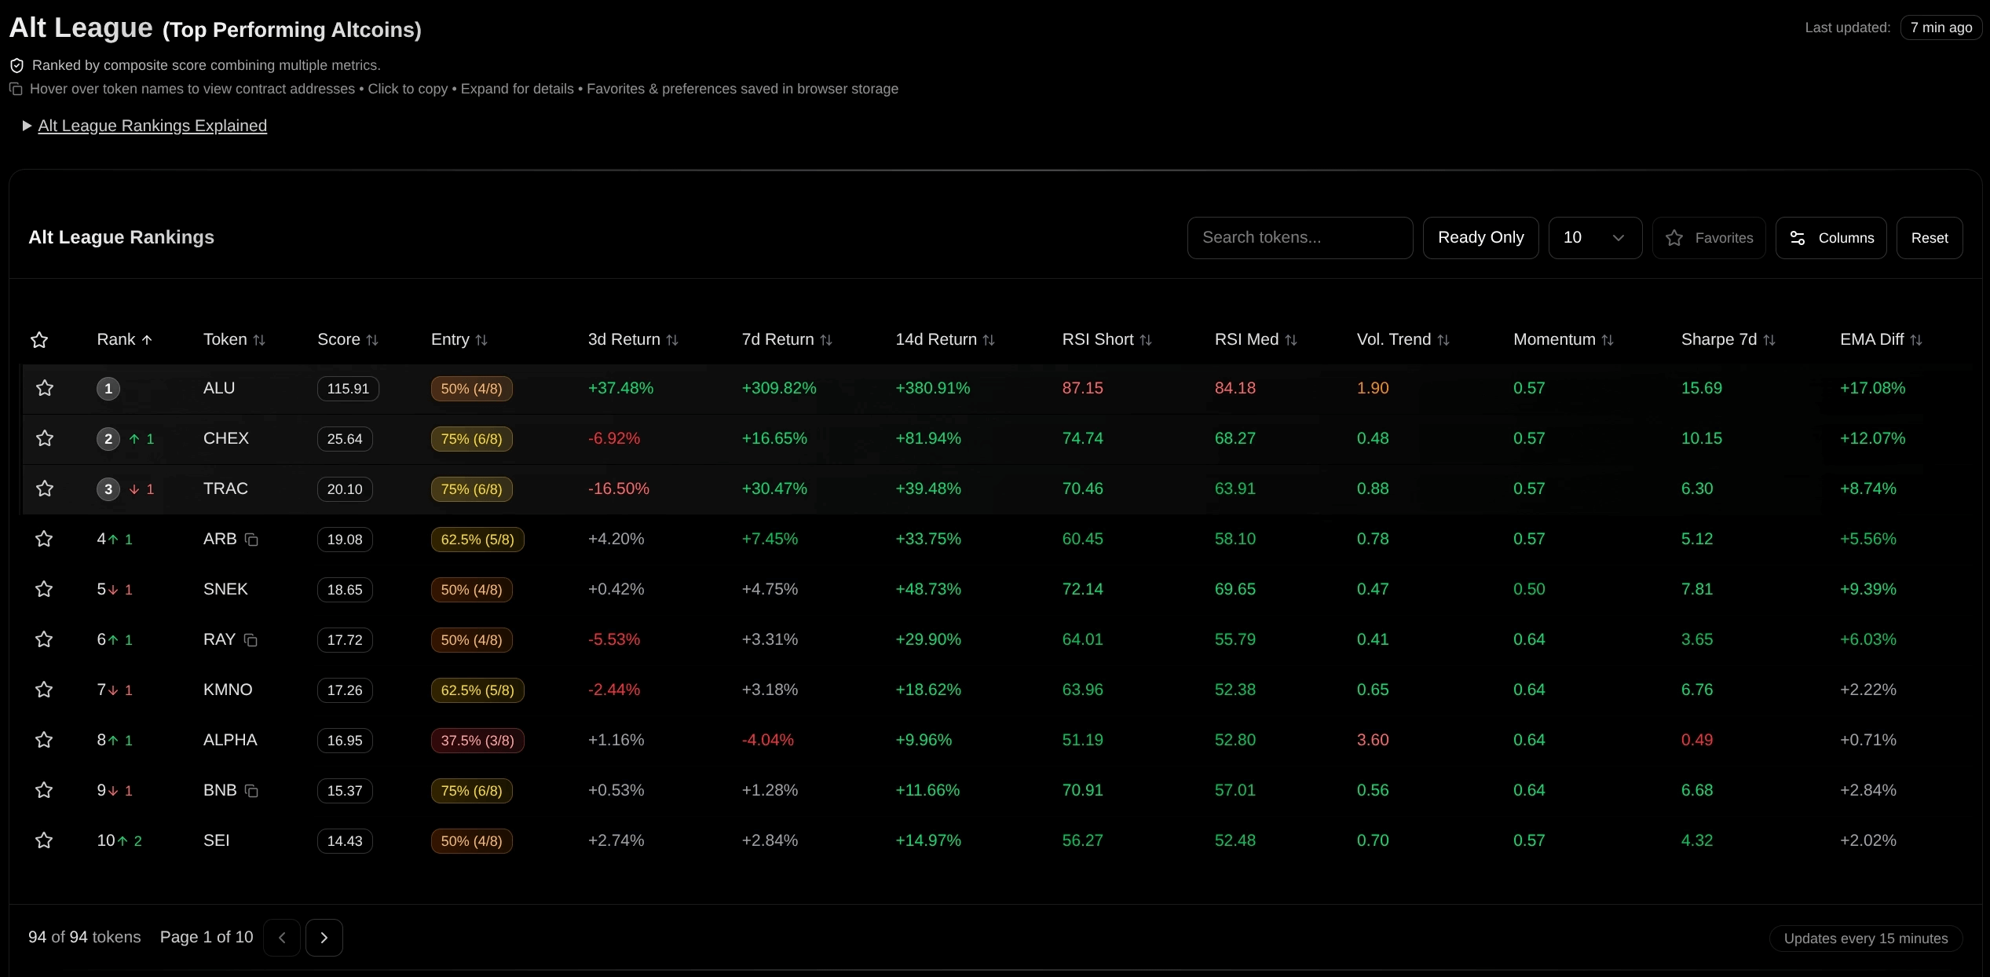Click the shield icon near ranking description
Image resolution: width=1990 pixels, height=977 pixels.
pyautogui.click(x=16, y=65)
